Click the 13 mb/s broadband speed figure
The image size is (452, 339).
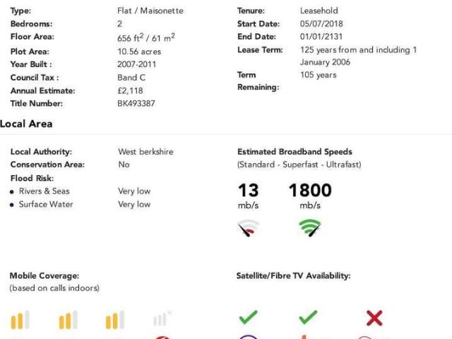coord(248,190)
